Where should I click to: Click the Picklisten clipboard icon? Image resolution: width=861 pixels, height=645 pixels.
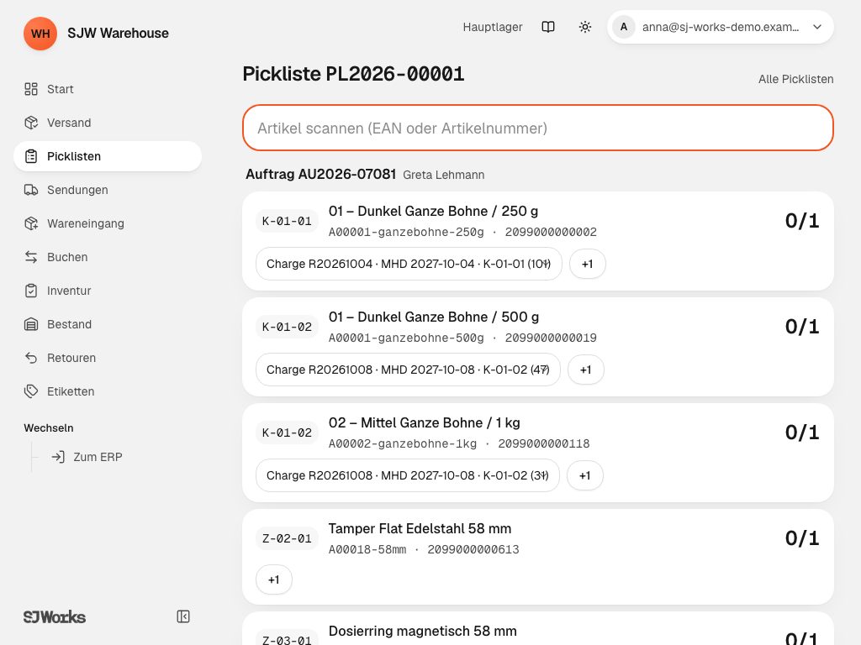pyautogui.click(x=31, y=156)
